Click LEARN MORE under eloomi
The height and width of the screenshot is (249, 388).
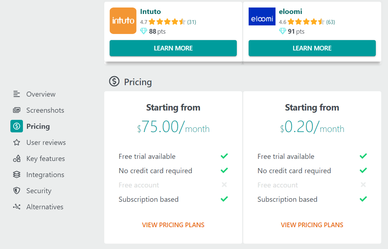tap(312, 48)
